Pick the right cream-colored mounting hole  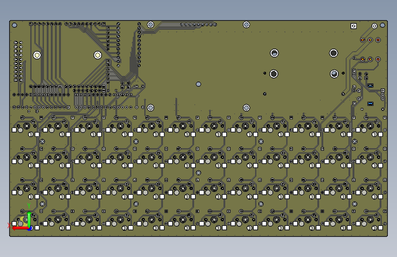(x=98, y=55)
